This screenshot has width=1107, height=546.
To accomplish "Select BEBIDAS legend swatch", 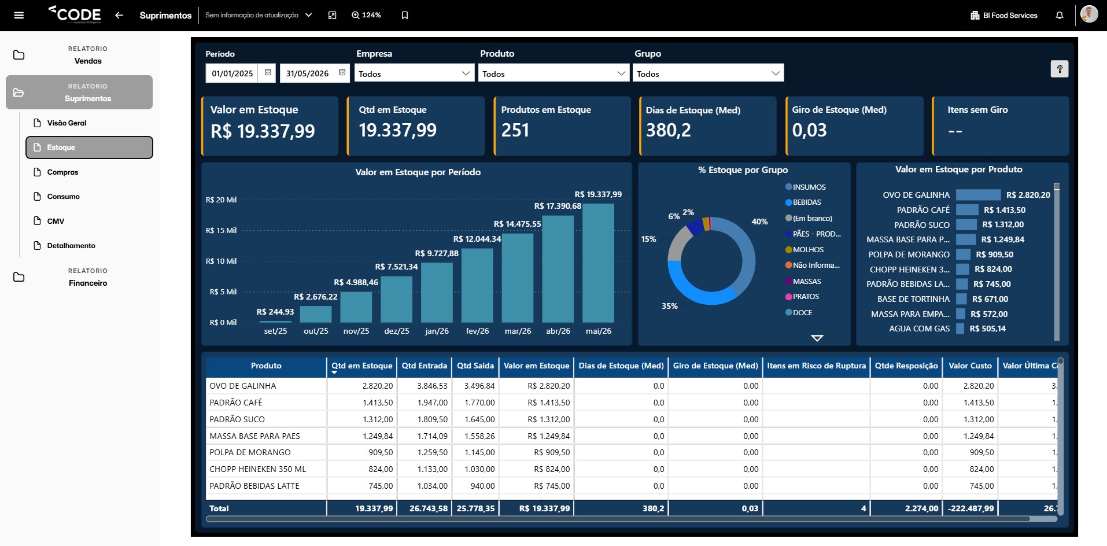I will 788,202.
